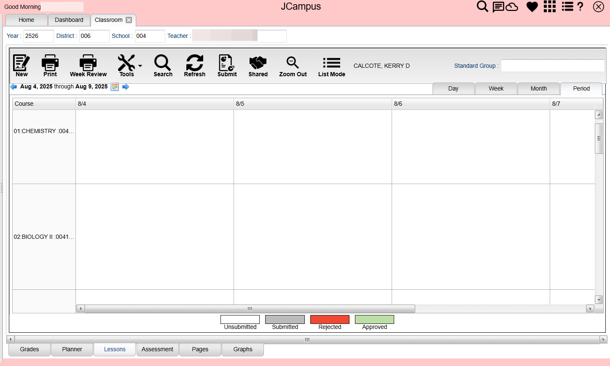Switch to the Dashboard tab

[x=69, y=20]
